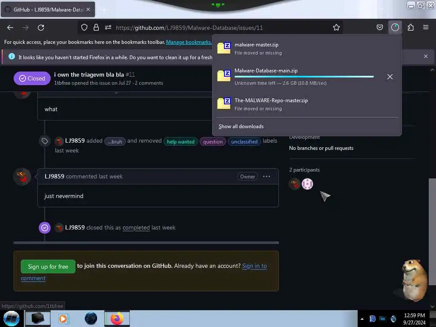Click the help wanted label
Screen dimensions: 436x327
pyautogui.click(x=181, y=141)
